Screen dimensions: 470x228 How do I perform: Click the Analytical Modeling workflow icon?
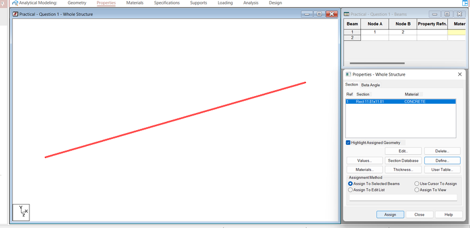click(x=15, y=3)
